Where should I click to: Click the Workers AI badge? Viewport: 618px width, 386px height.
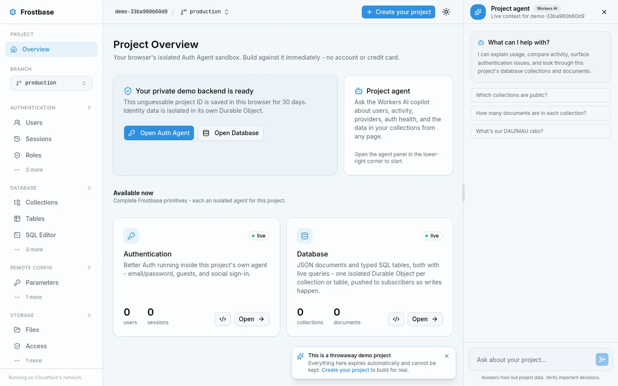click(x=547, y=8)
